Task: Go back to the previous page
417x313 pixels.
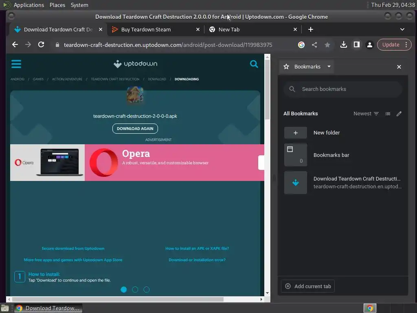Action: click(x=15, y=45)
